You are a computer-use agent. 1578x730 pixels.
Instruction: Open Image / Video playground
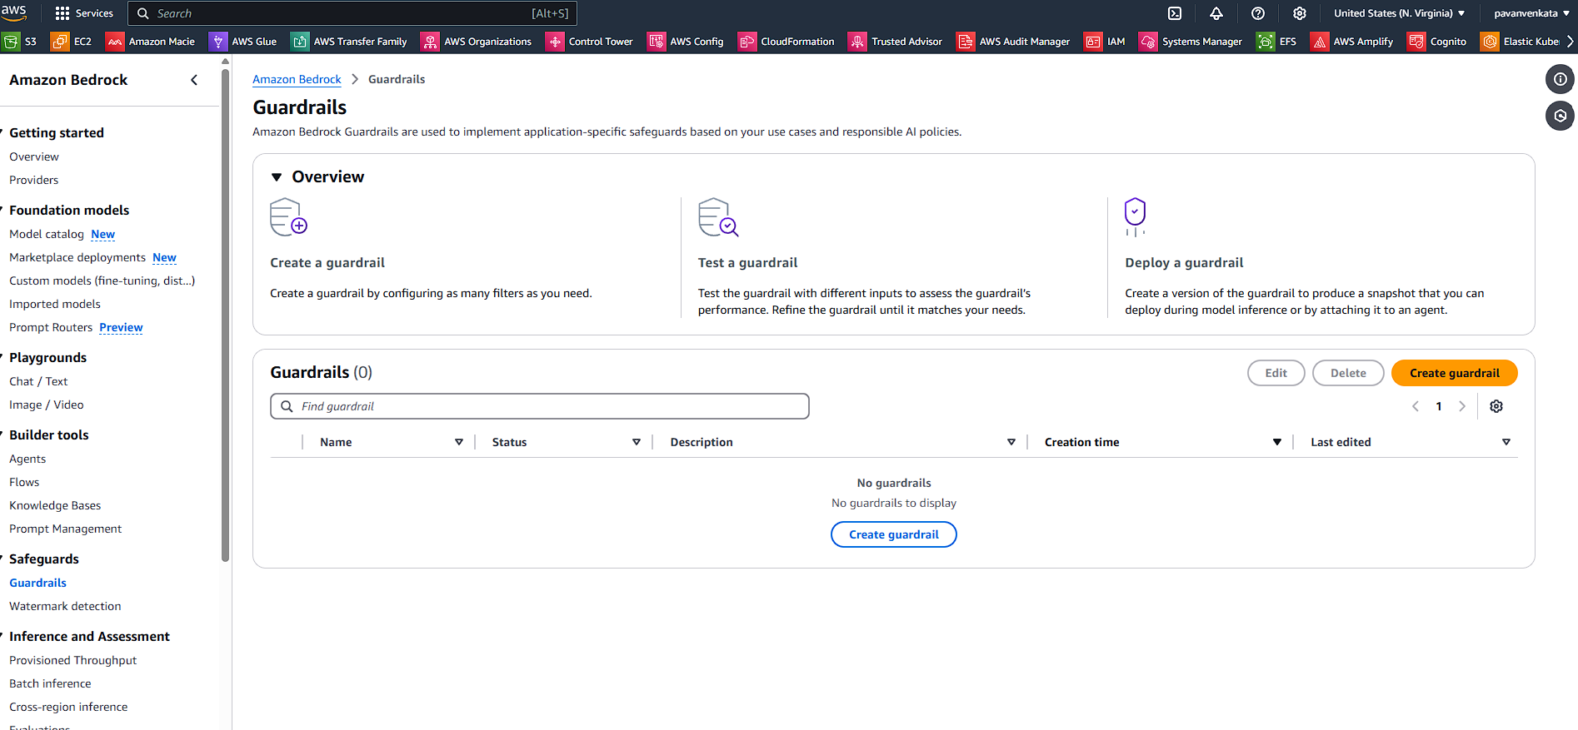(x=47, y=405)
